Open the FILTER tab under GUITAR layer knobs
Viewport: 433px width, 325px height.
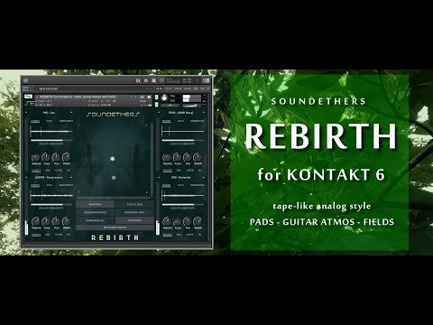coord(59,235)
